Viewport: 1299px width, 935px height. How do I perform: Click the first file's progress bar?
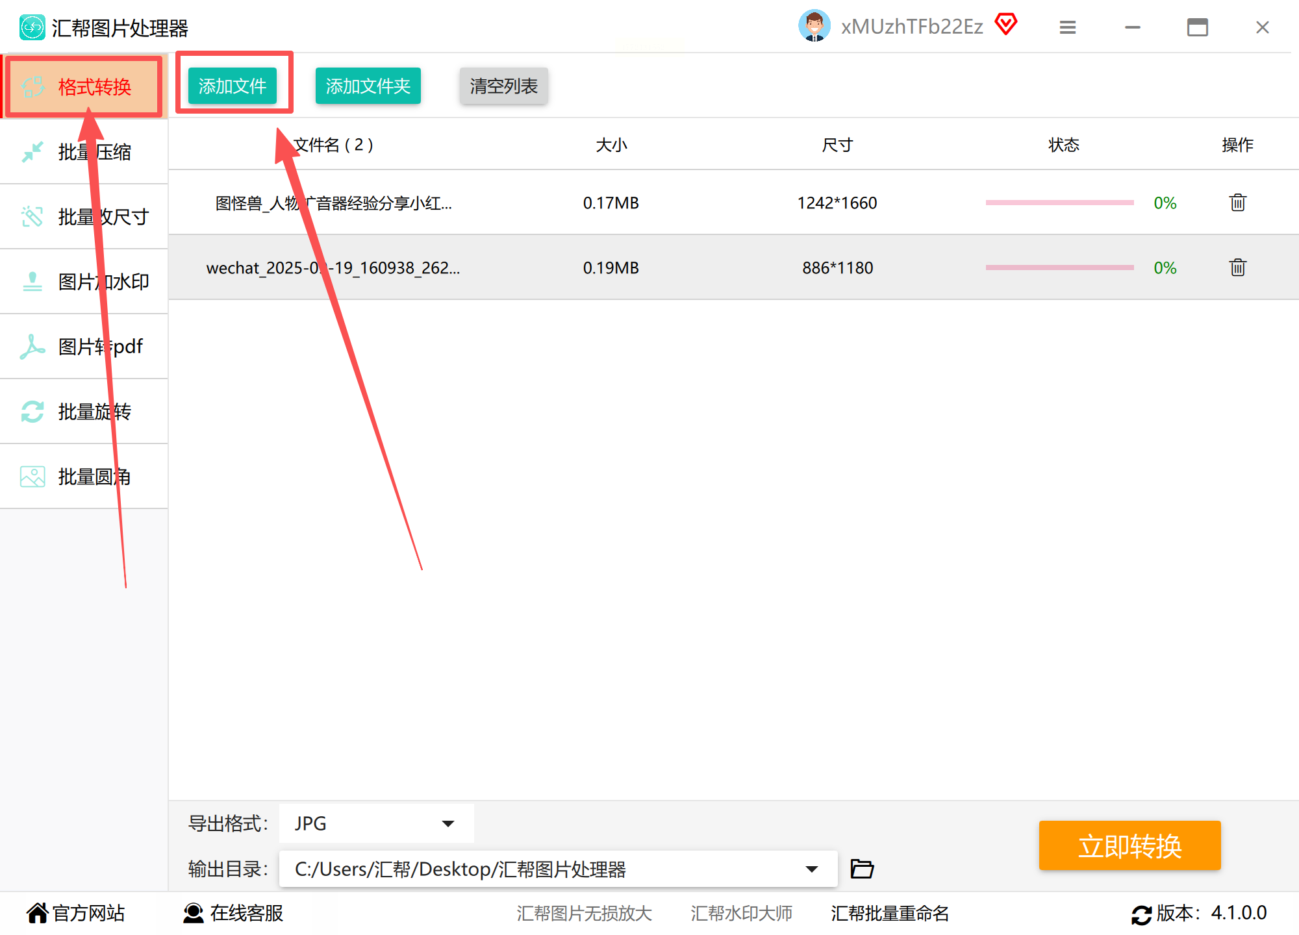coord(1059,203)
